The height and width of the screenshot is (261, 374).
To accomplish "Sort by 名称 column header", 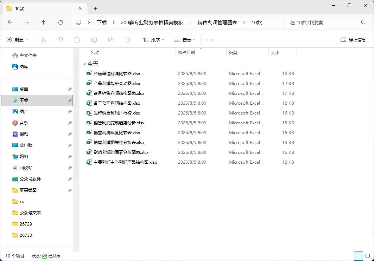I will tap(95, 53).
